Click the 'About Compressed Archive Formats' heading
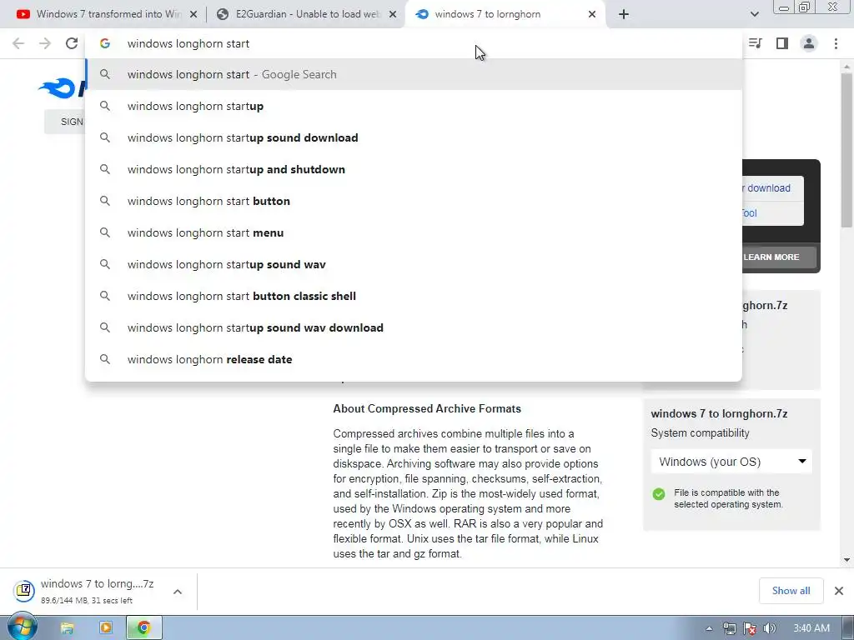The height and width of the screenshot is (640, 854). pos(427,408)
